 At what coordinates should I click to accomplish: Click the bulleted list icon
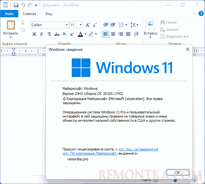coord(121,25)
